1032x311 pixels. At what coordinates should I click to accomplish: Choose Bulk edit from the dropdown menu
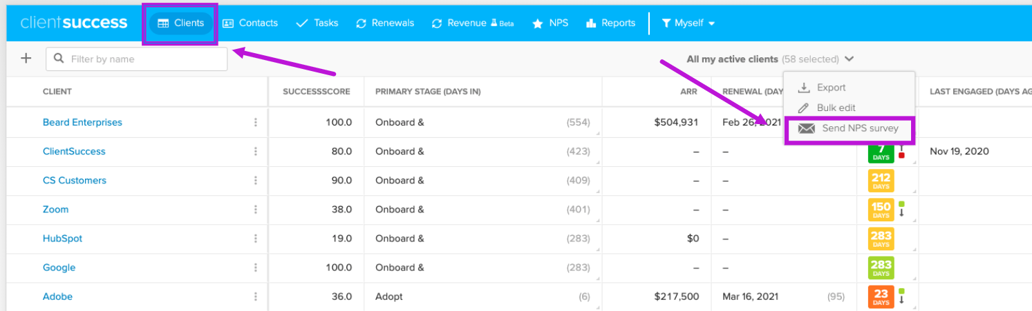[x=827, y=108]
